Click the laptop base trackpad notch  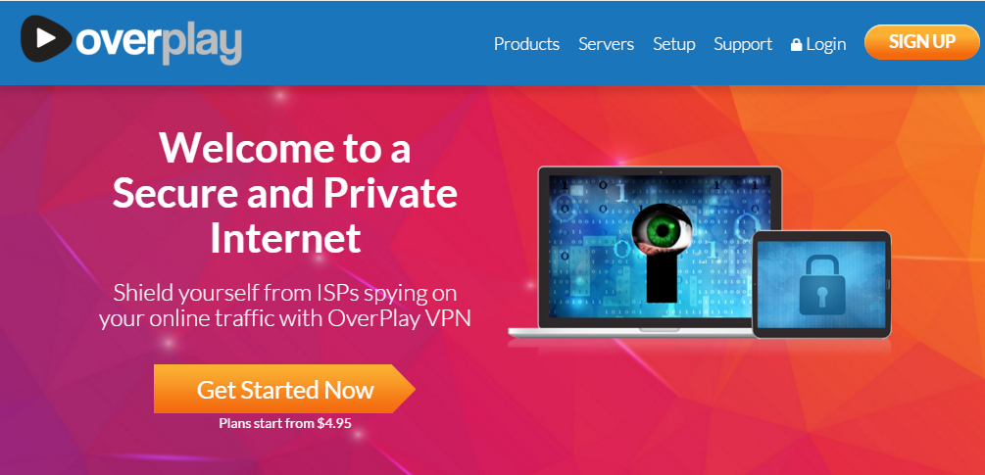pyautogui.click(x=660, y=329)
